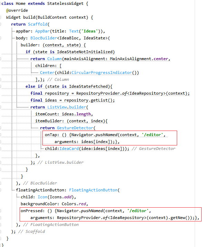Click 'Column' in the return Column statement
The height and width of the screenshot is (247, 203).
(x=55, y=59)
